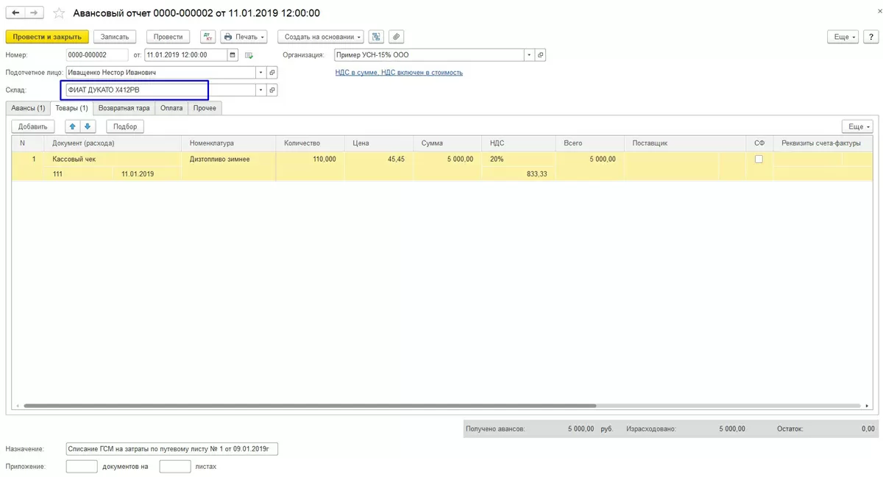Click the документов count field in Приложение
The height and width of the screenshot is (477, 883).
click(82, 466)
